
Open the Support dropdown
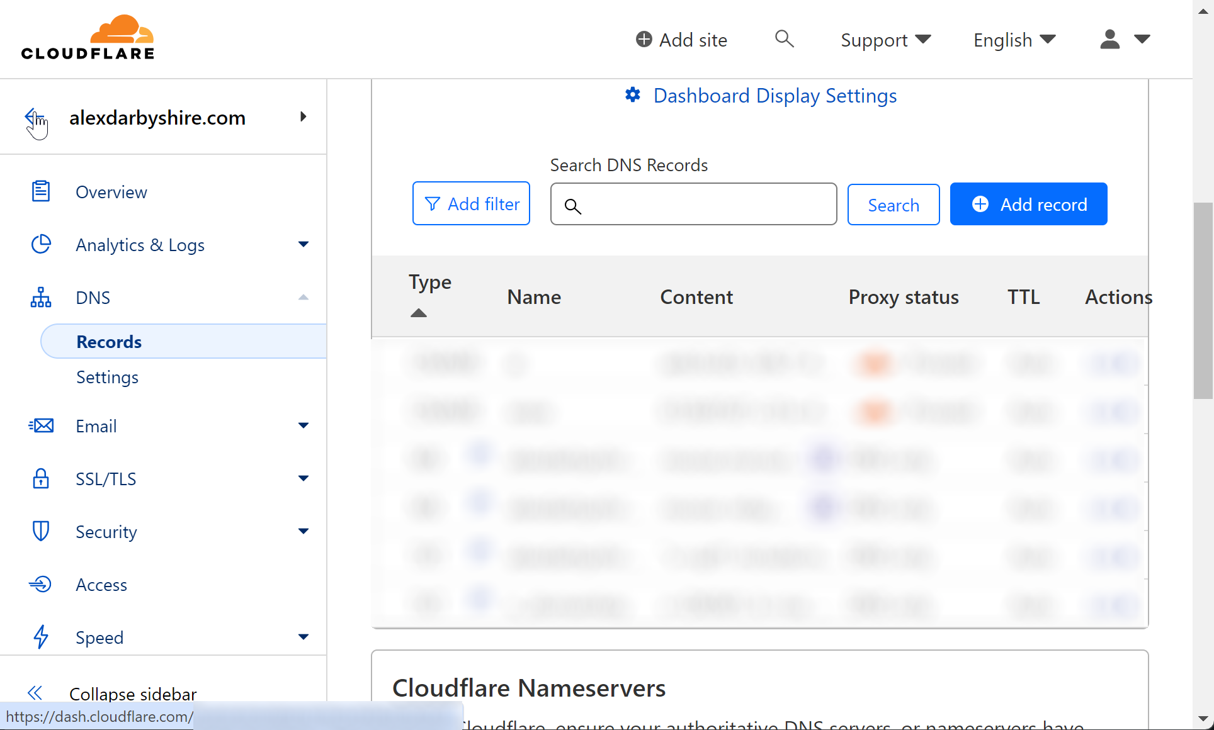[x=886, y=40]
